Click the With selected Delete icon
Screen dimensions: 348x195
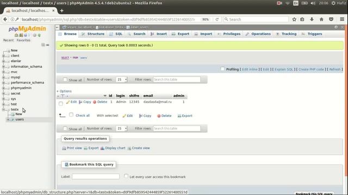[x=159, y=116]
